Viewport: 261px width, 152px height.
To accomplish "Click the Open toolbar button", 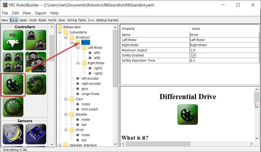I will [23, 20].
